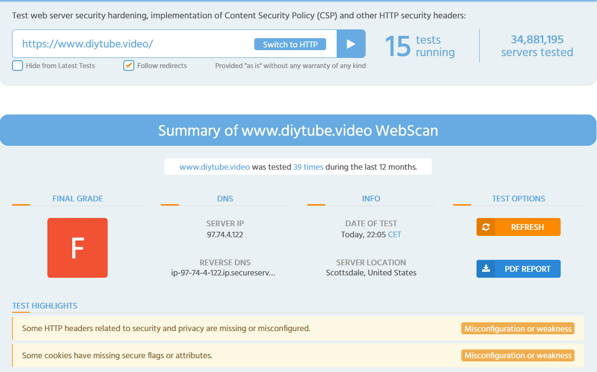Click the 15 tests running counter
This screenshot has height=372, width=597.
point(420,46)
